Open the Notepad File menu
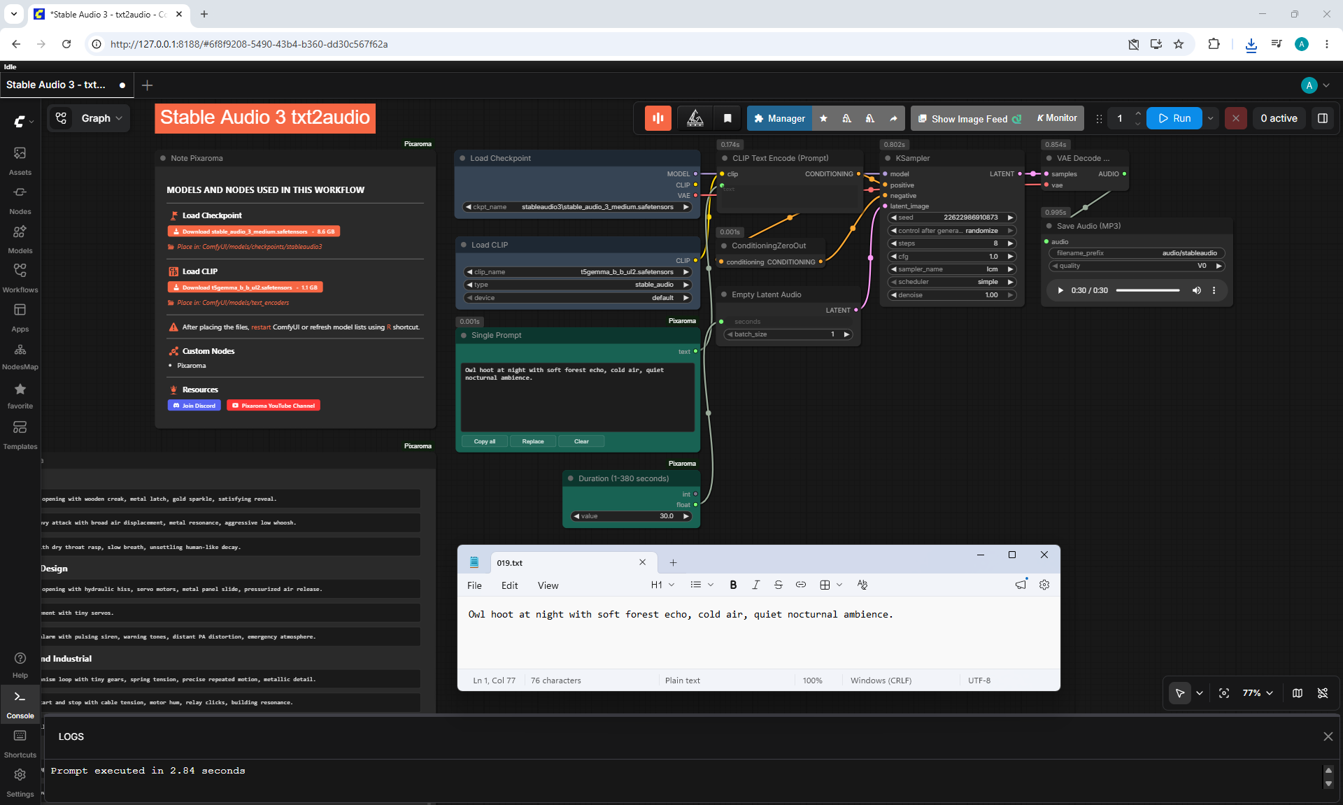 [474, 585]
